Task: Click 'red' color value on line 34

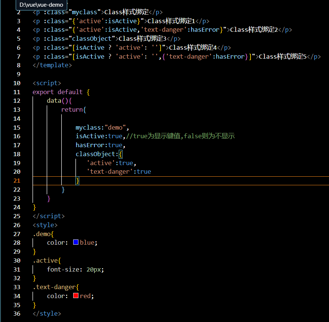Action: (85, 296)
